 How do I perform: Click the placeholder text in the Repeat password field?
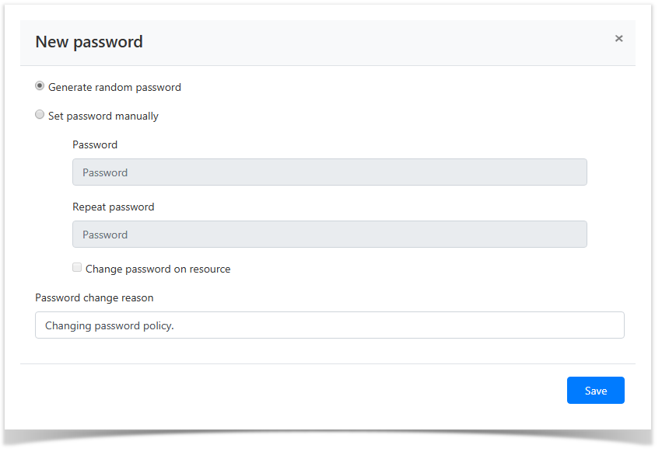click(x=105, y=235)
